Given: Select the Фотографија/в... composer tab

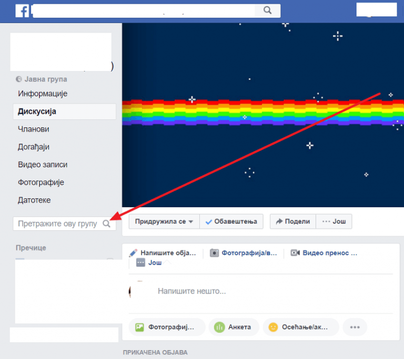Looking at the screenshot, I should tap(244, 253).
